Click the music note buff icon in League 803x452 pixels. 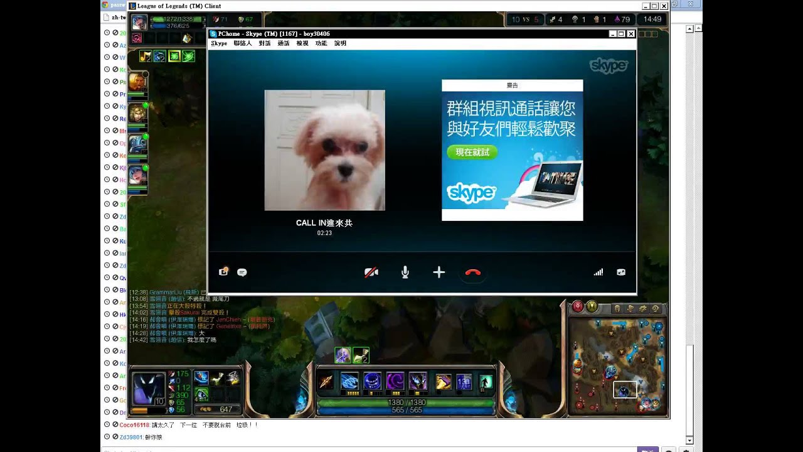[x=146, y=56]
